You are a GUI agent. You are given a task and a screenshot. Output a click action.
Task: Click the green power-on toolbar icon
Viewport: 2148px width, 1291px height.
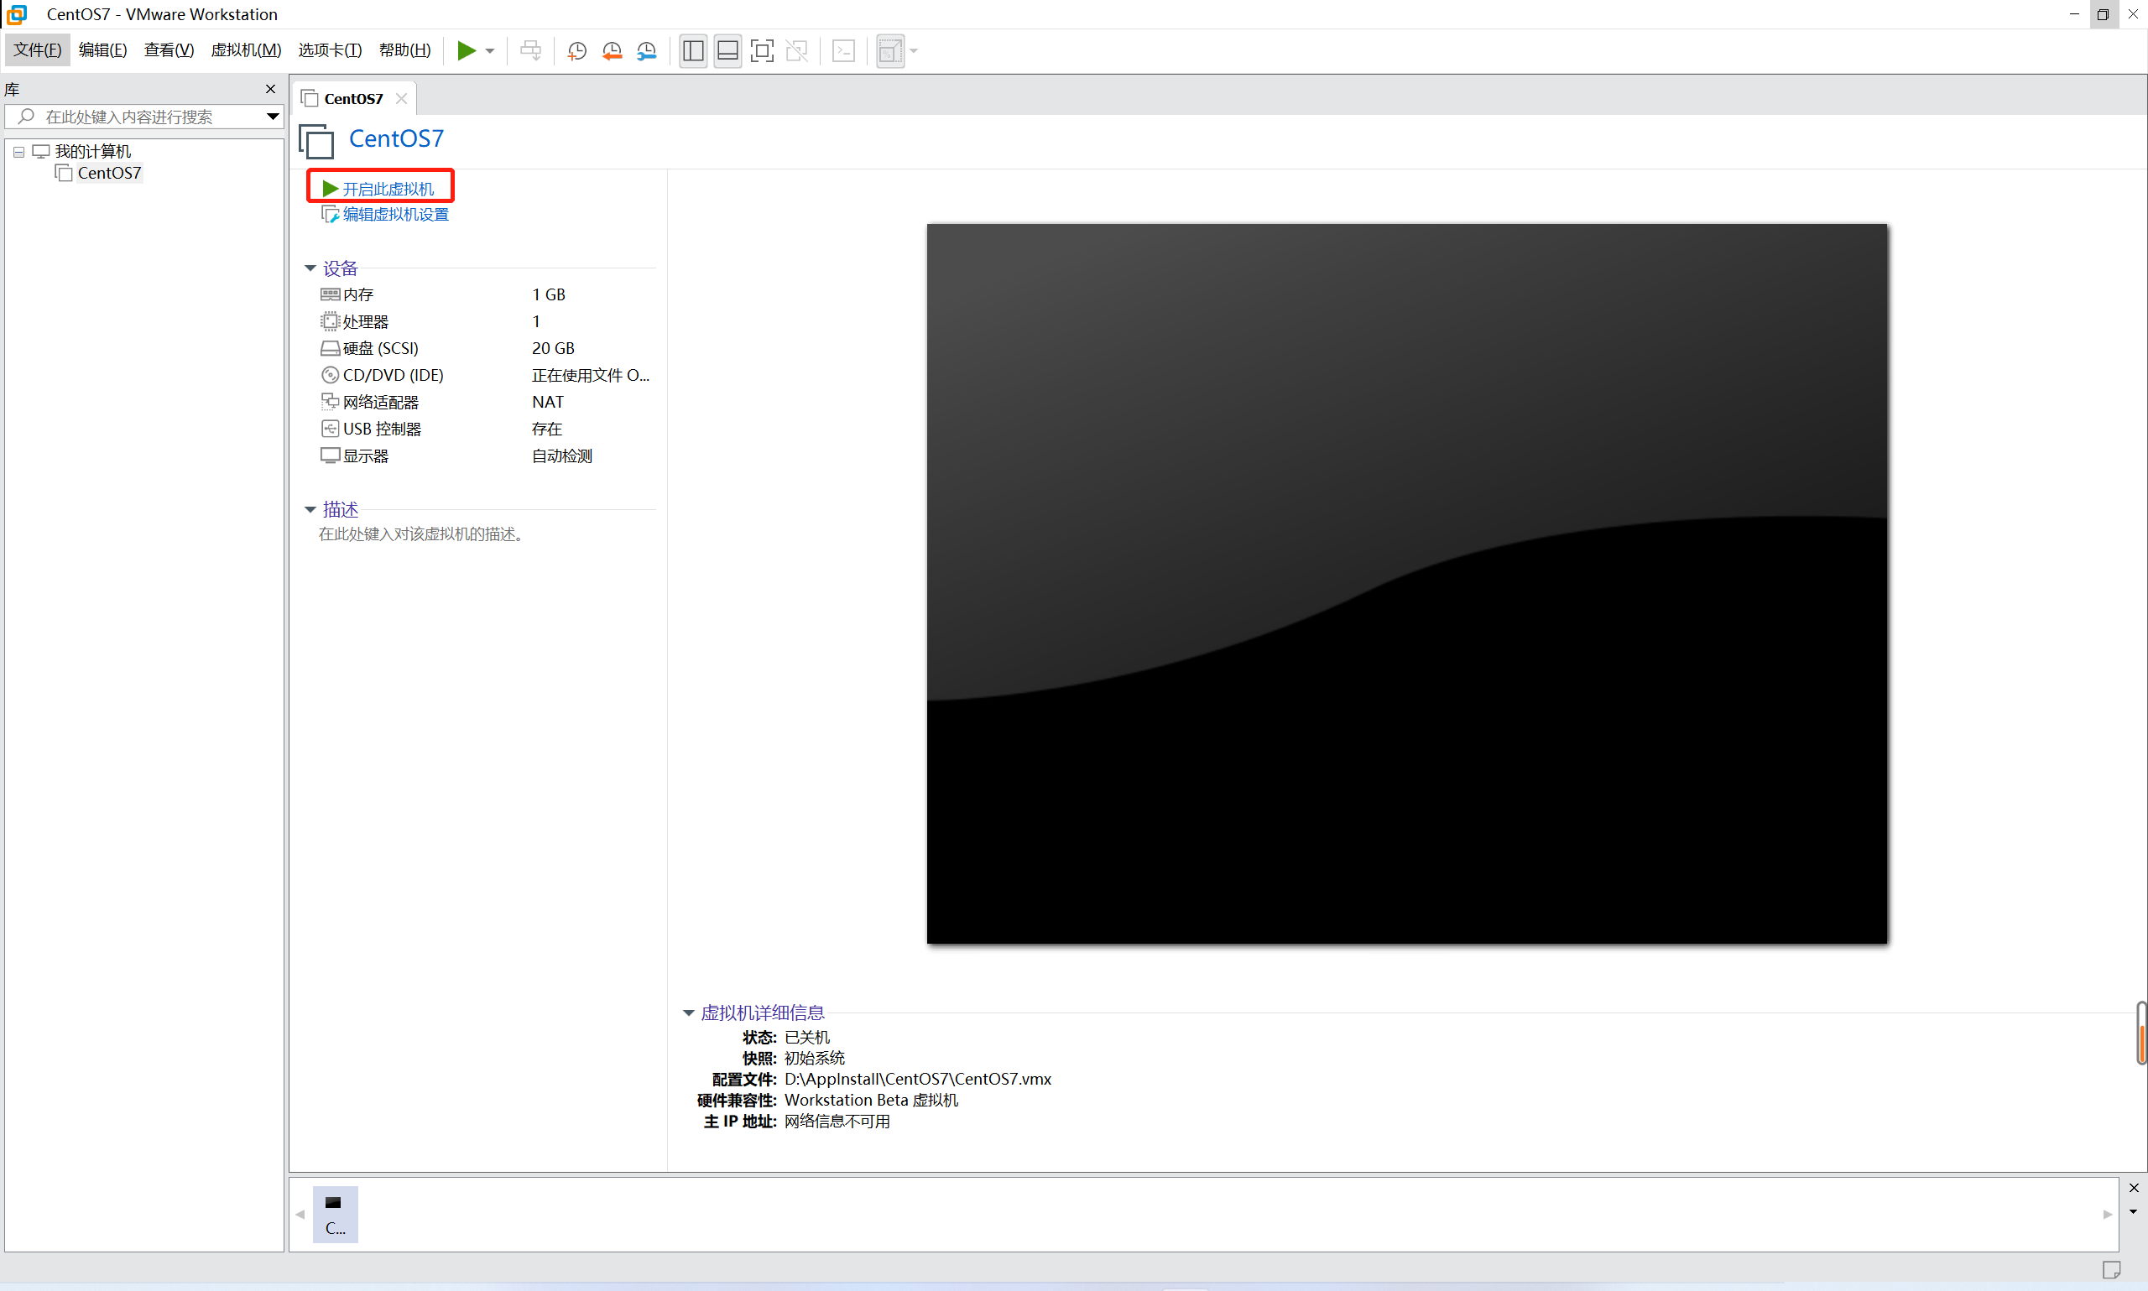tap(467, 50)
